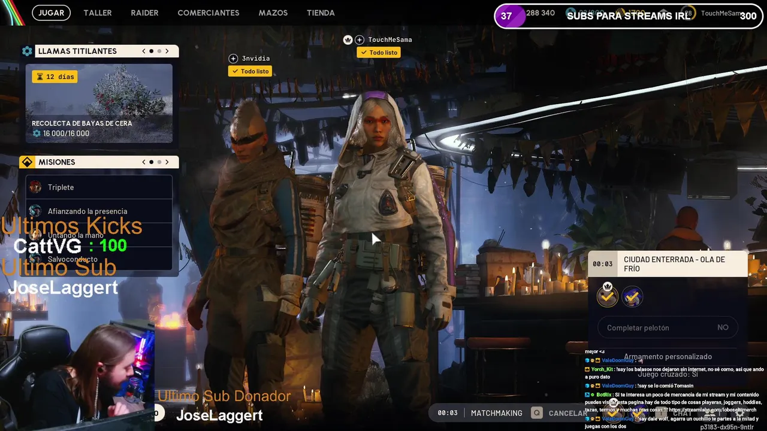Click the Ciudad Enterrada - Ola de Frío map title
The image size is (767, 431).
tap(675, 264)
